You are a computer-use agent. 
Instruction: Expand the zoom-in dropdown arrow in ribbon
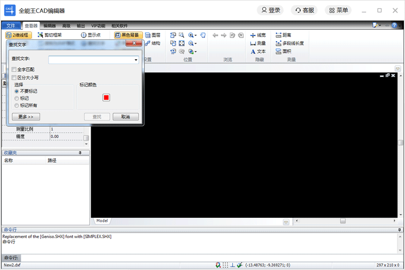195,35
